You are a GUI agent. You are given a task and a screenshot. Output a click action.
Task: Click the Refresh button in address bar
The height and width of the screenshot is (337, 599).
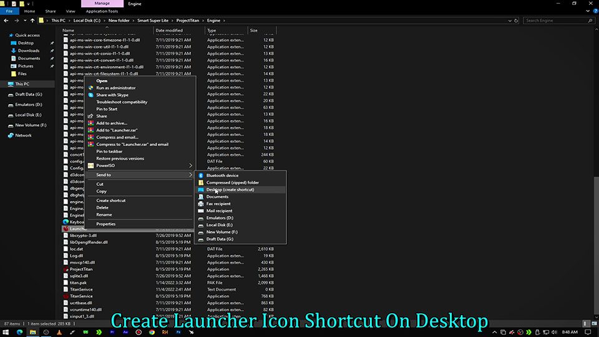pyautogui.click(x=516, y=21)
